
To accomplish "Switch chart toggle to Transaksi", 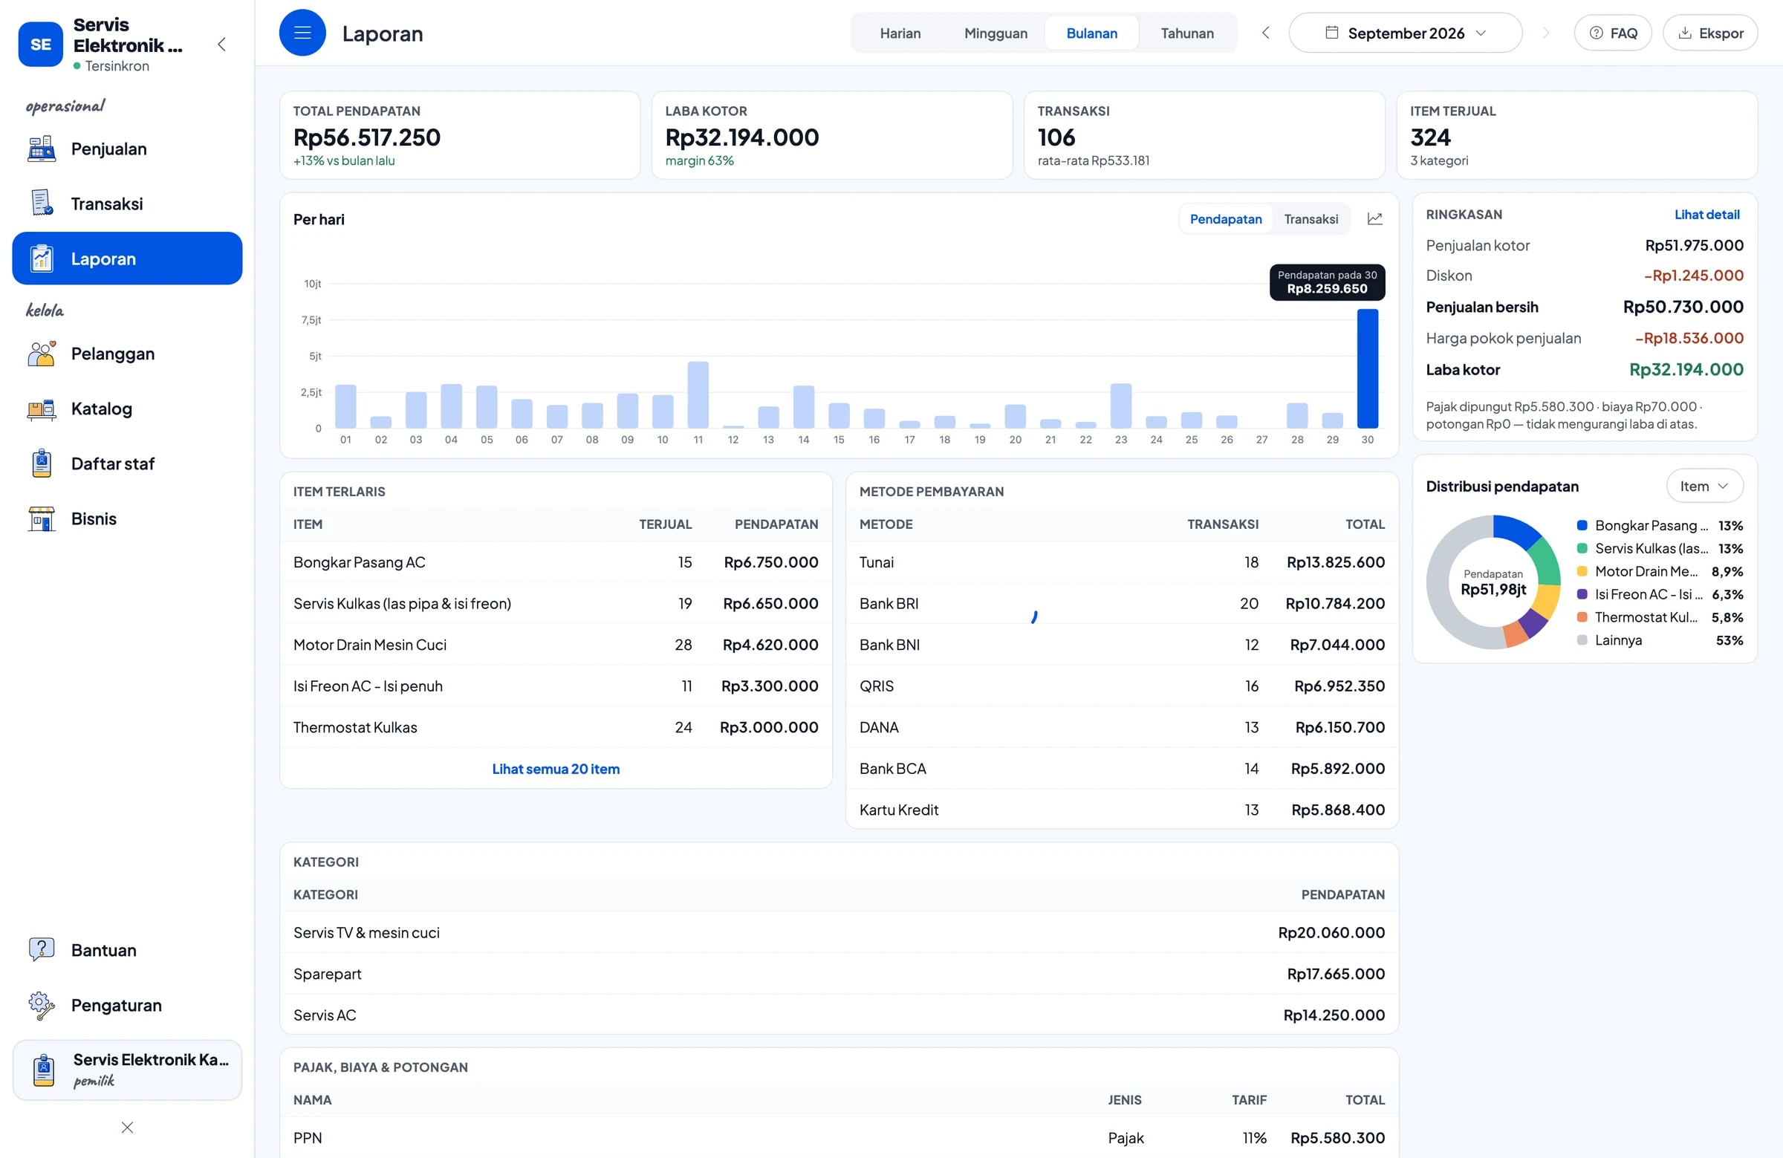I will point(1311,218).
